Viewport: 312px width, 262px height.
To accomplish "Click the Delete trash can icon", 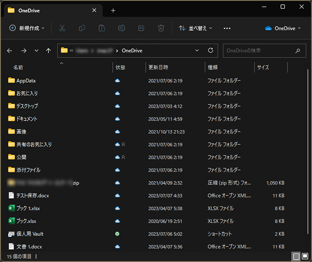I will coord(161,28).
